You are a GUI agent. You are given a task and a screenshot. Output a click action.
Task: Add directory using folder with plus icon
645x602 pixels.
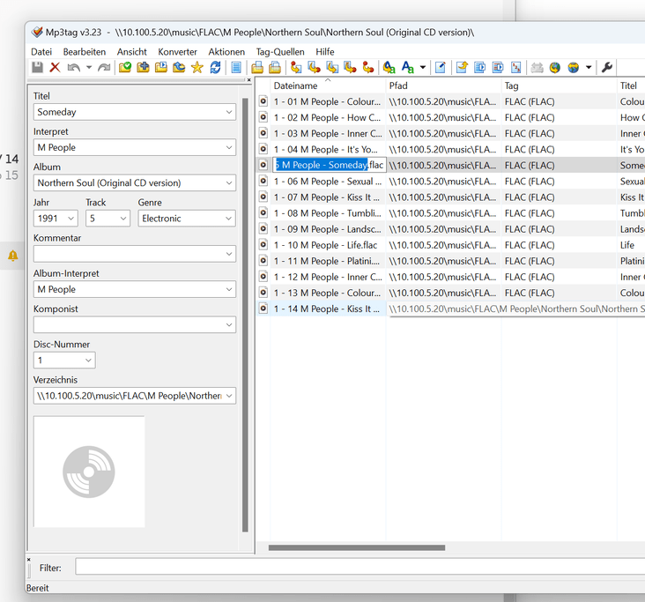click(x=143, y=67)
